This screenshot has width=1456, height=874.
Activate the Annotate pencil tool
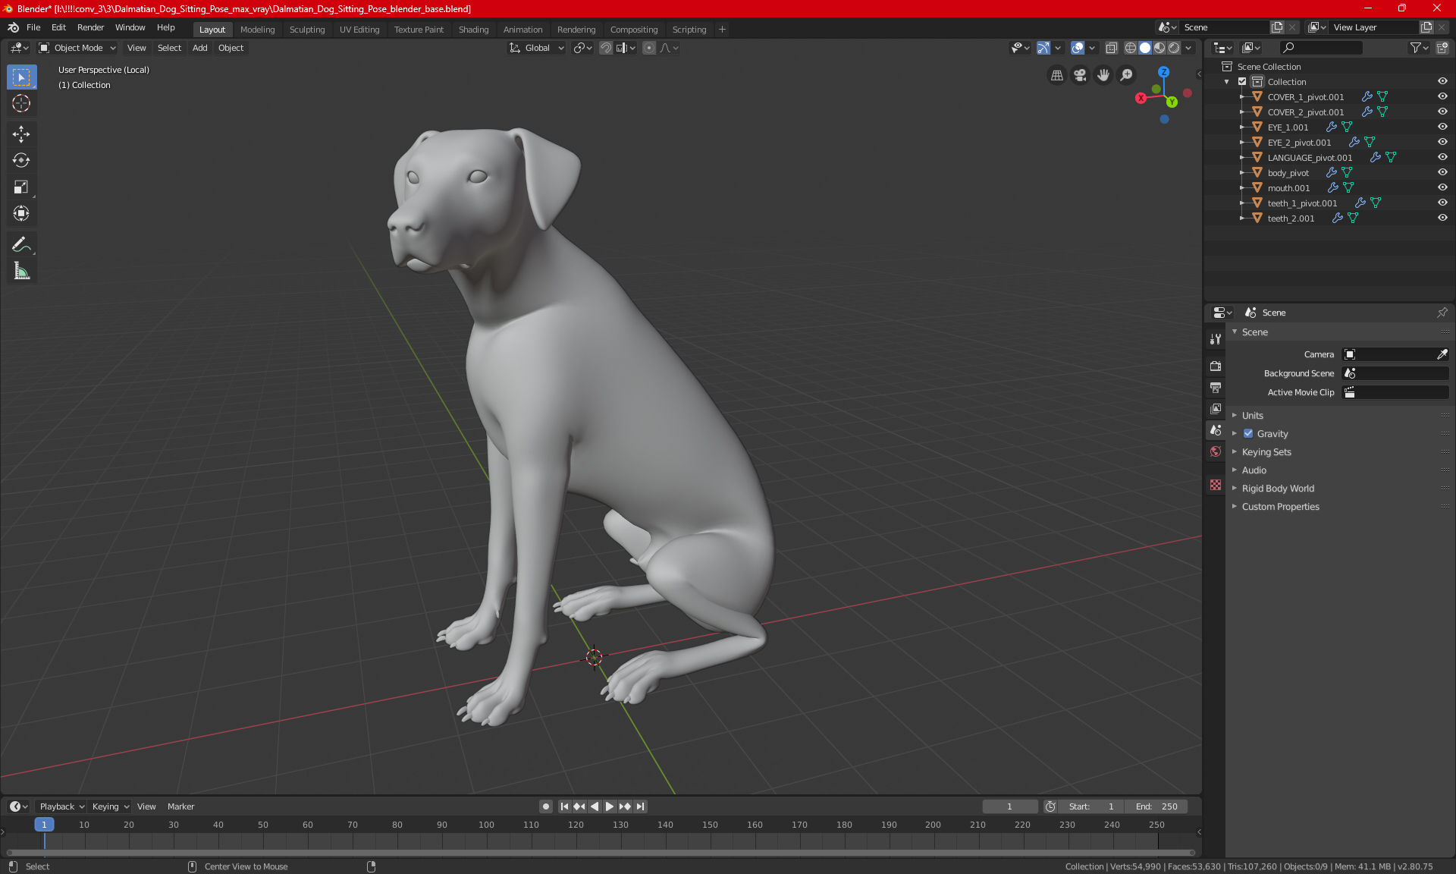click(21, 244)
